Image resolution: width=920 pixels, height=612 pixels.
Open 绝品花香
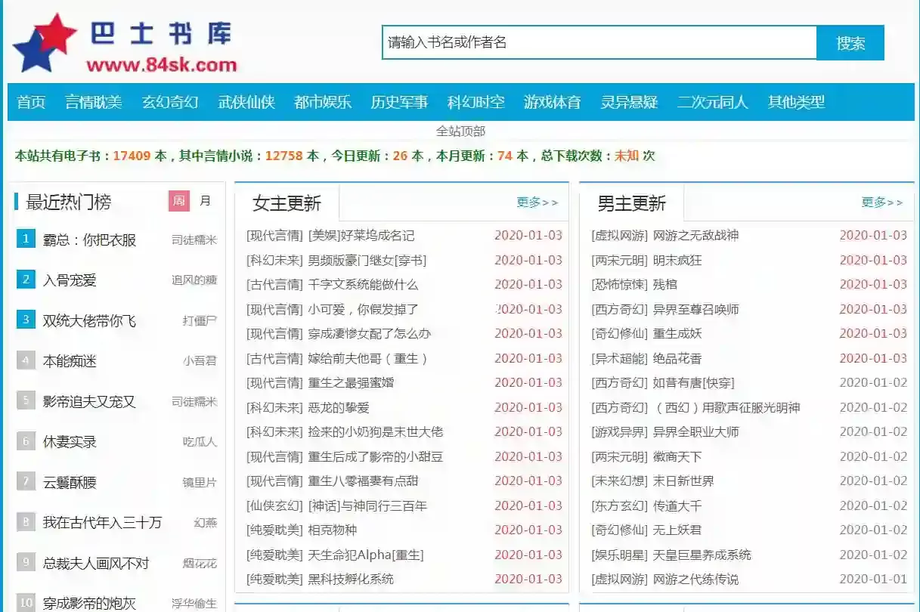[x=677, y=358]
